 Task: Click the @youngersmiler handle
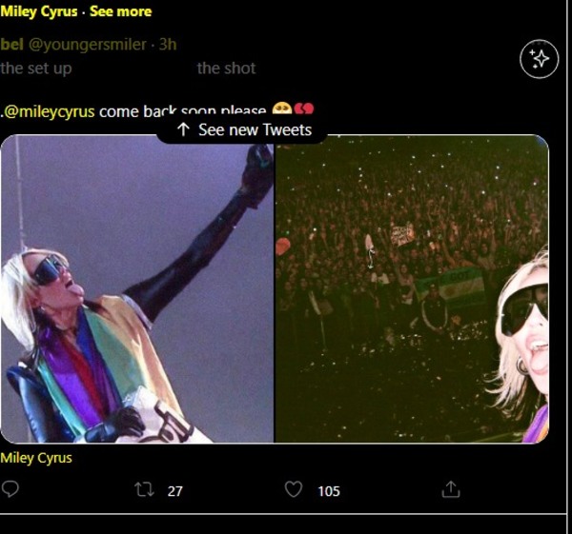[88, 44]
